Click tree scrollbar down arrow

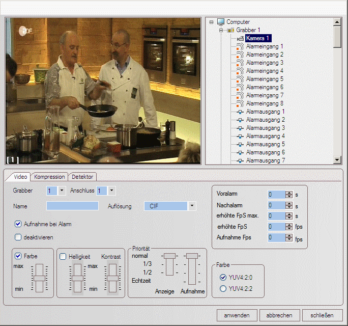point(337,160)
